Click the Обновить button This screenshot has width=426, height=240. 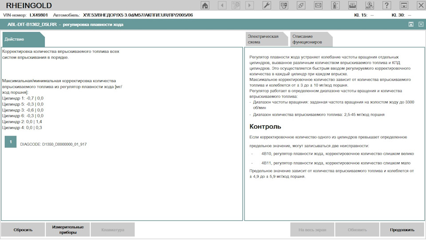pyautogui.click(x=357, y=230)
